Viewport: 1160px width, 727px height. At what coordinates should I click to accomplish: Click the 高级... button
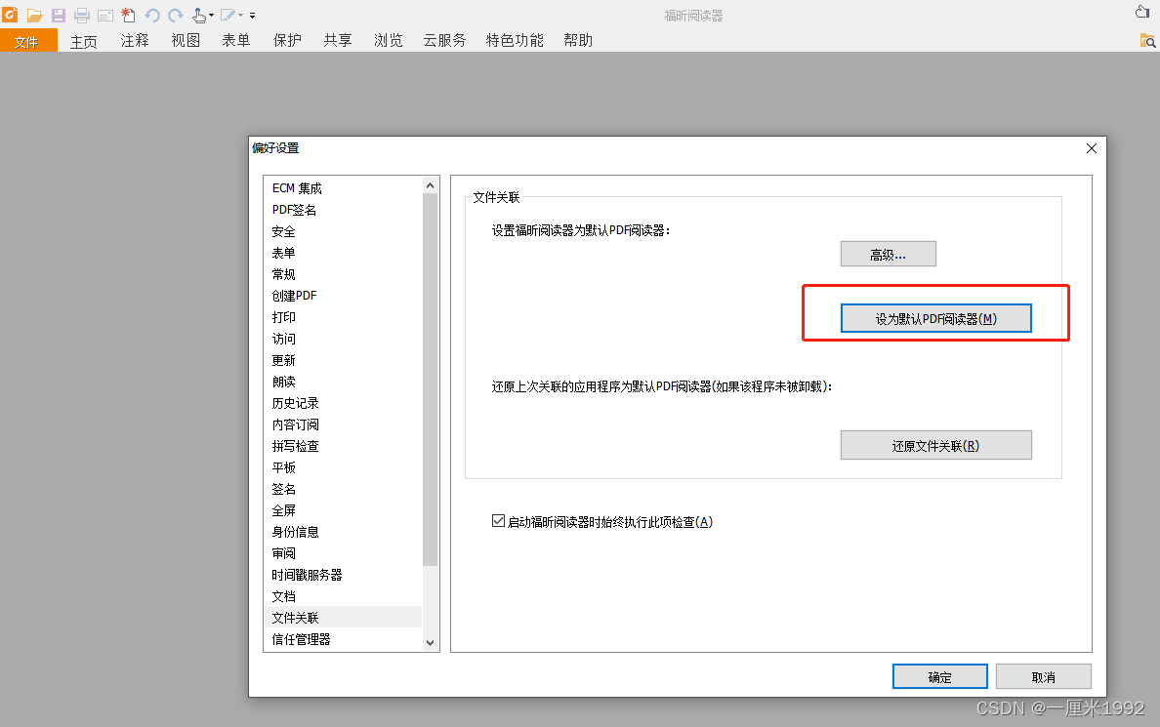(x=888, y=255)
